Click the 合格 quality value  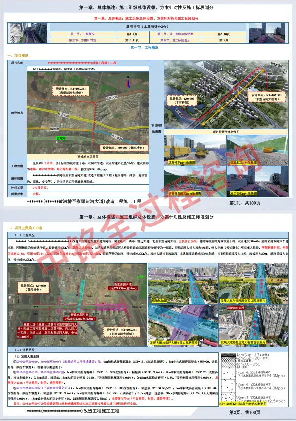[36, 194]
